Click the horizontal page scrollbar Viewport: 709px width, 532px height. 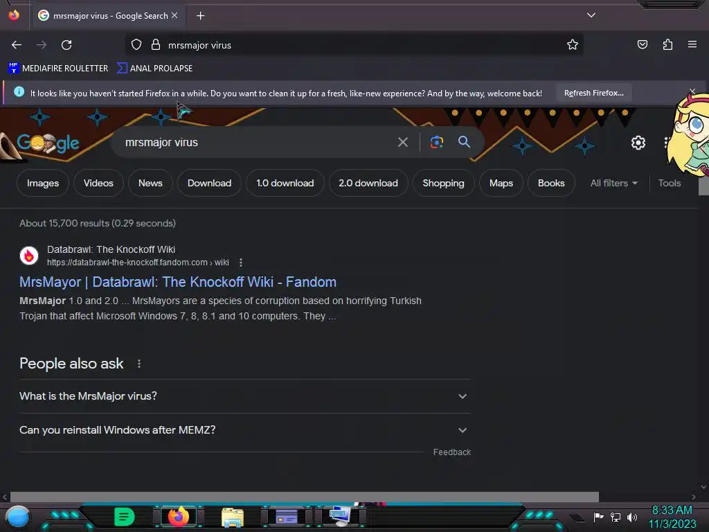305,497
